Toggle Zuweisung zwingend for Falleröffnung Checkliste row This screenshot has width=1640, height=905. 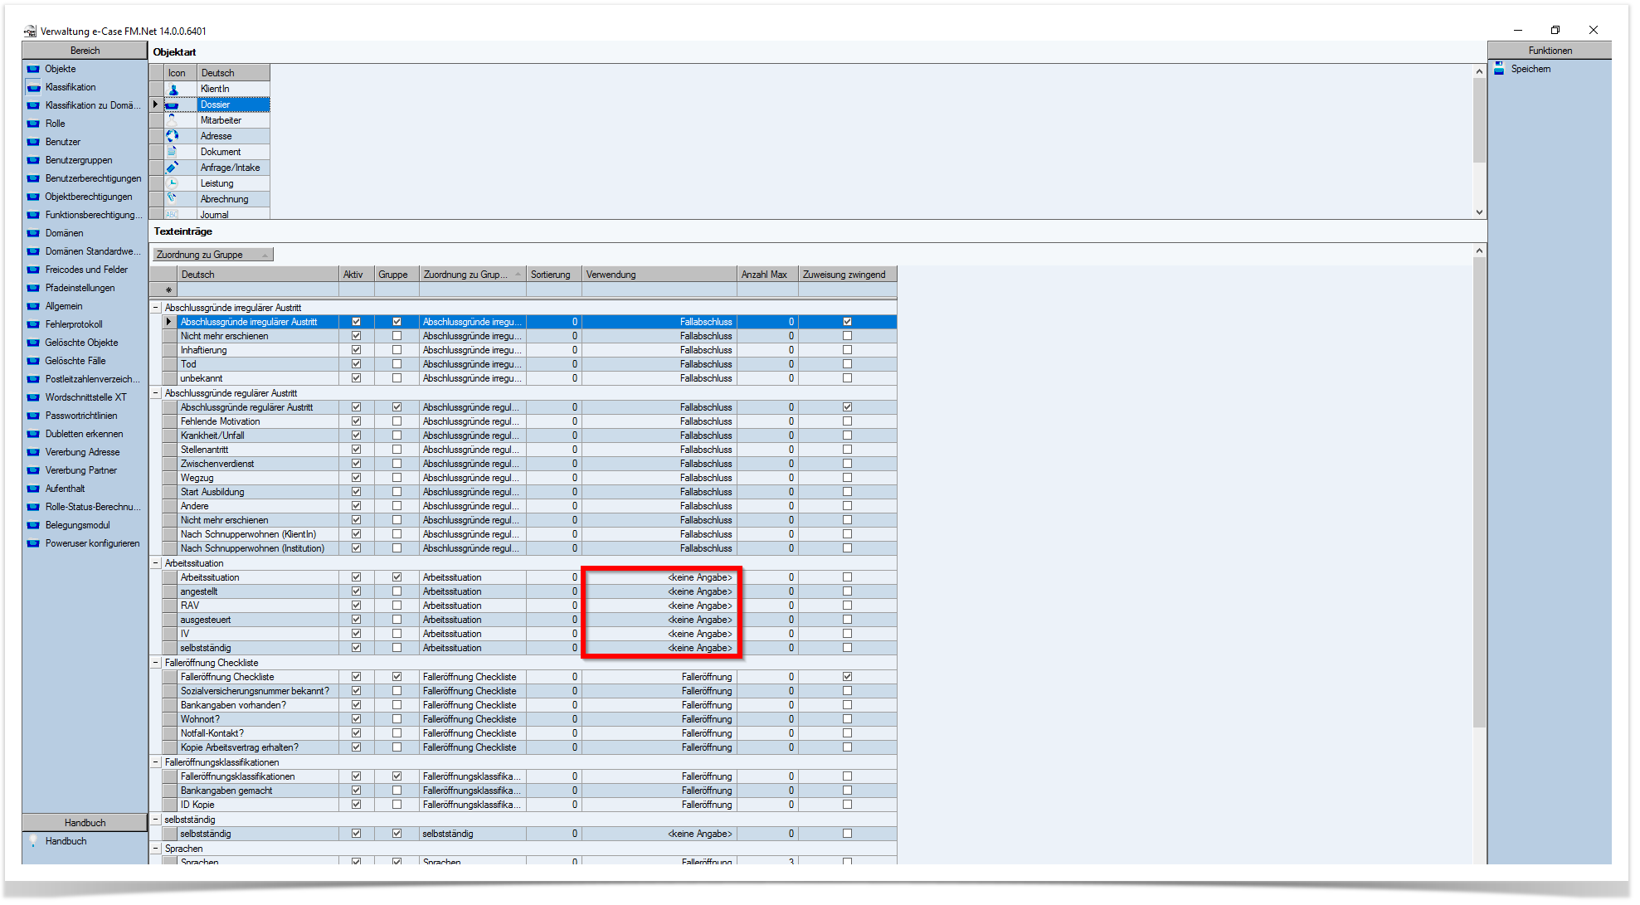pyautogui.click(x=847, y=677)
